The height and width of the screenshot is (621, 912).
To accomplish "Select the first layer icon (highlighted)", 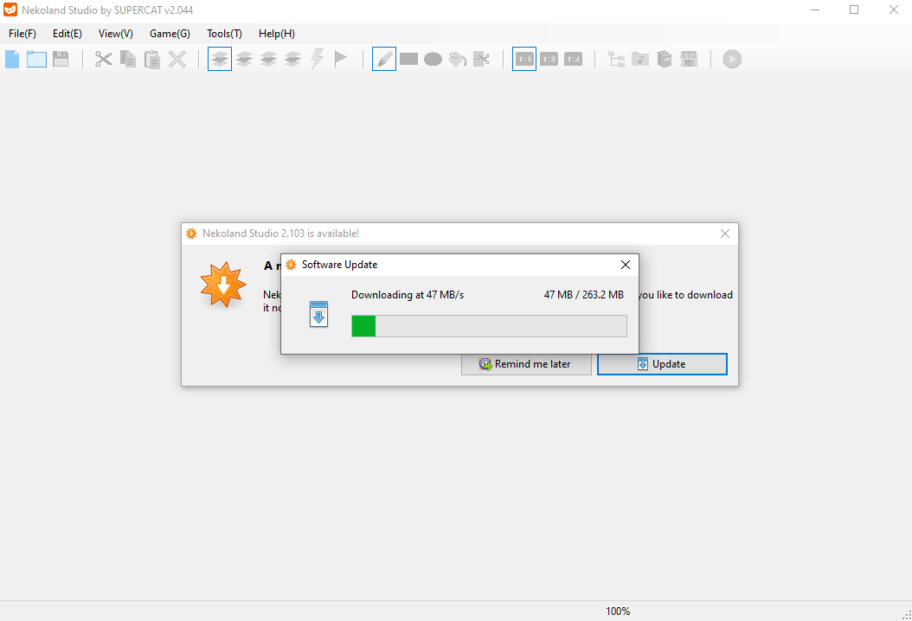I will point(220,59).
